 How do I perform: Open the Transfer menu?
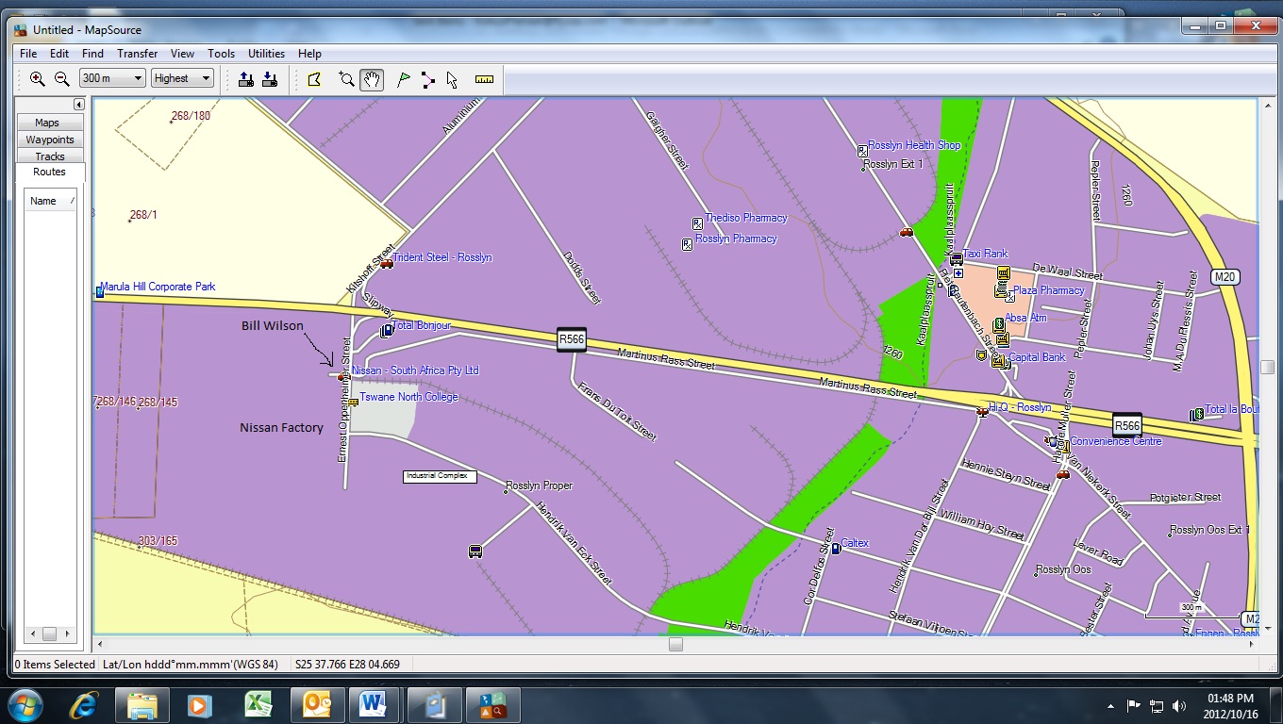(138, 54)
